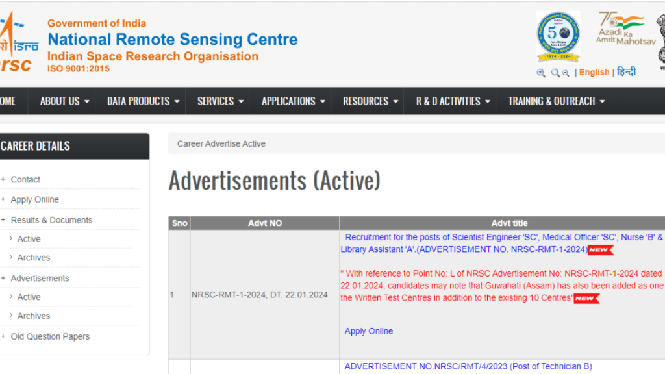This screenshot has width=665, height=374.
Task: Open Old Question Papers in sidebar
Action: tap(50, 336)
